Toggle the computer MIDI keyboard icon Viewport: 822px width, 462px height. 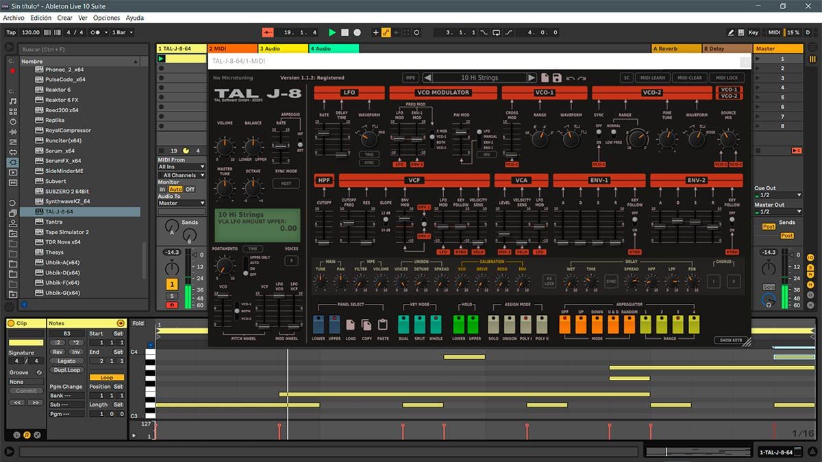click(x=742, y=32)
